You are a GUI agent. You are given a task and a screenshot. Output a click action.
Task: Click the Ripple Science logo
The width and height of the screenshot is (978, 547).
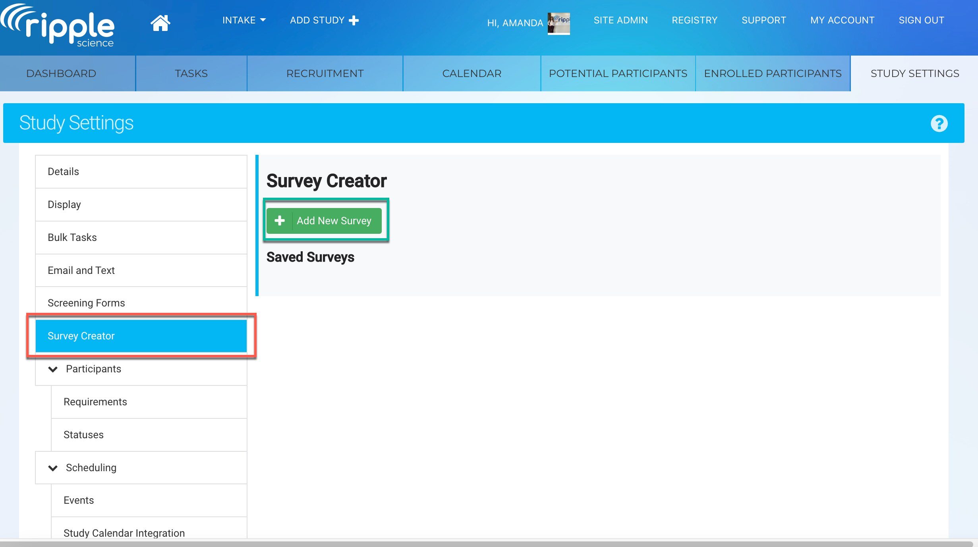pyautogui.click(x=58, y=26)
